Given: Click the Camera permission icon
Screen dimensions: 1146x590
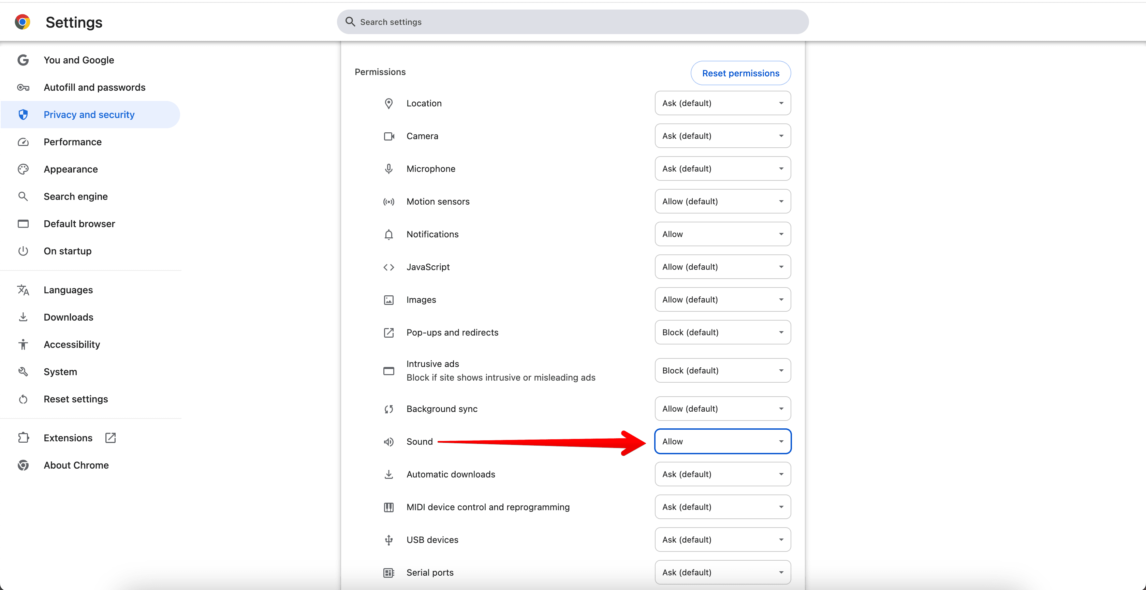Looking at the screenshot, I should [x=389, y=136].
